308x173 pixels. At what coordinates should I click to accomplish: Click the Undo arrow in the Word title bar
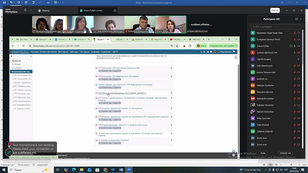pyautogui.click(x=11, y=2)
